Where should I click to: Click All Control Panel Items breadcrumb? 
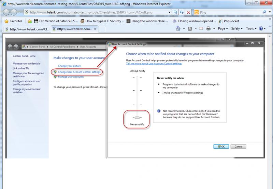[x=62, y=47]
